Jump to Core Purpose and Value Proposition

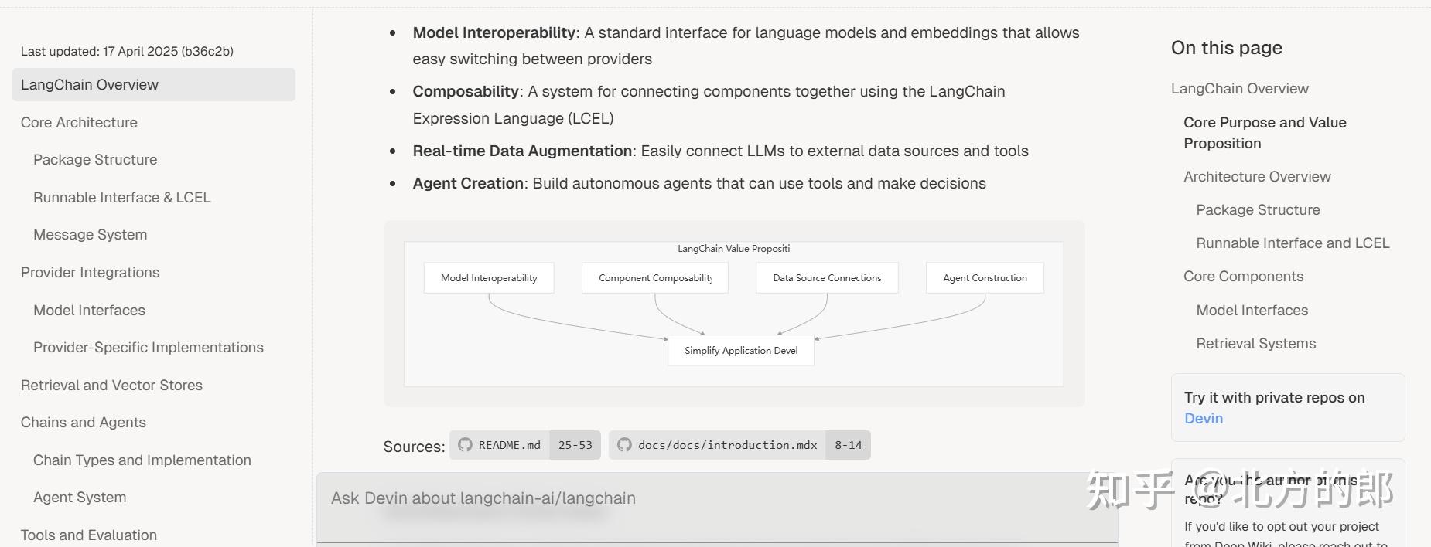(1264, 133)
